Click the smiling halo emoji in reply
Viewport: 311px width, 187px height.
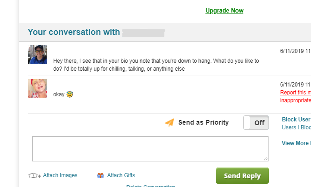pyautogui.click(x=70, y=94)
